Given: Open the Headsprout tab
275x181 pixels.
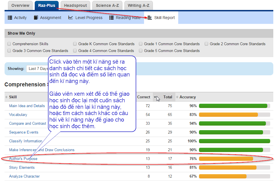Looking at the screenshot, I should [x=75, y=5].
